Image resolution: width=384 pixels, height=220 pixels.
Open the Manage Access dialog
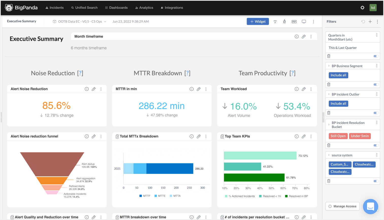coord(342,206)
